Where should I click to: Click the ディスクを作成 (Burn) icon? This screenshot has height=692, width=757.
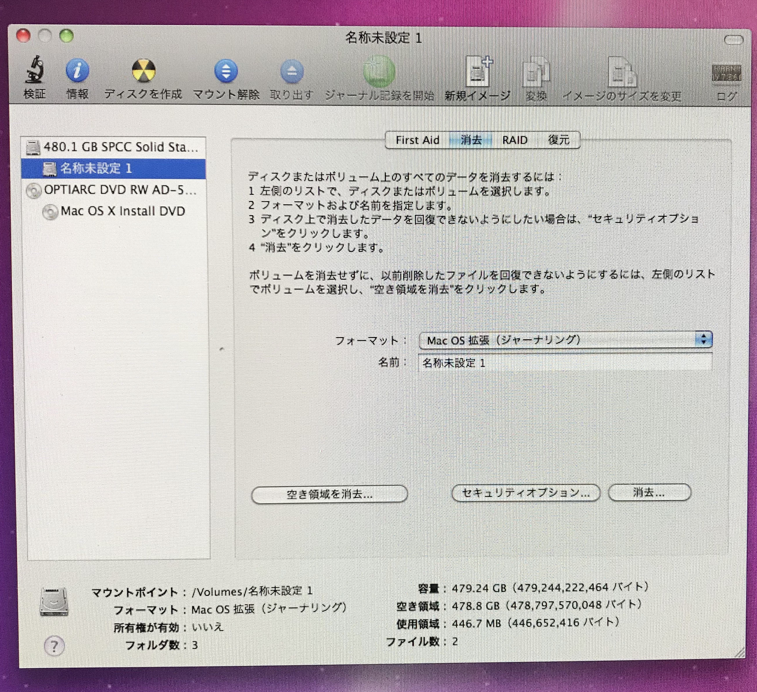(x=143, y=71)
